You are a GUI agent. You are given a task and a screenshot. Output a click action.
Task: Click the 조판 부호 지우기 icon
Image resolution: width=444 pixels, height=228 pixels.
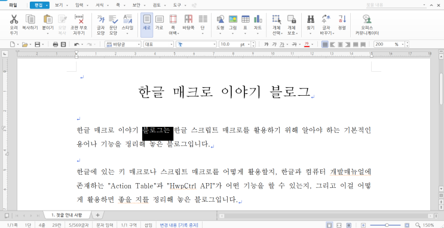(x=79, y=19)
